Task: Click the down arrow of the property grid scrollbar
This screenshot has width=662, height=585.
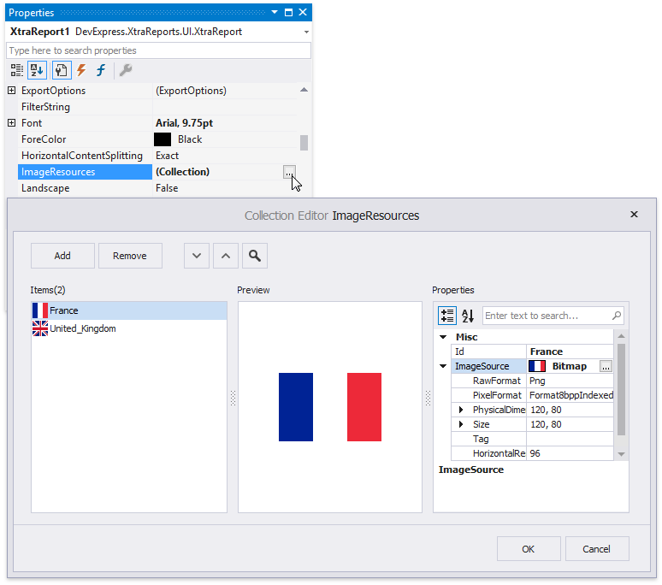Action: tap(621, 454)
